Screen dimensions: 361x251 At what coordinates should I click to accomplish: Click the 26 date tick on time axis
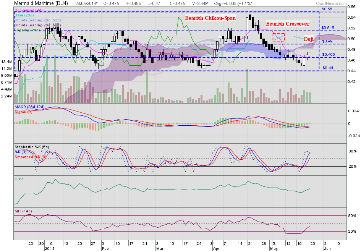(x=312, y=243)
